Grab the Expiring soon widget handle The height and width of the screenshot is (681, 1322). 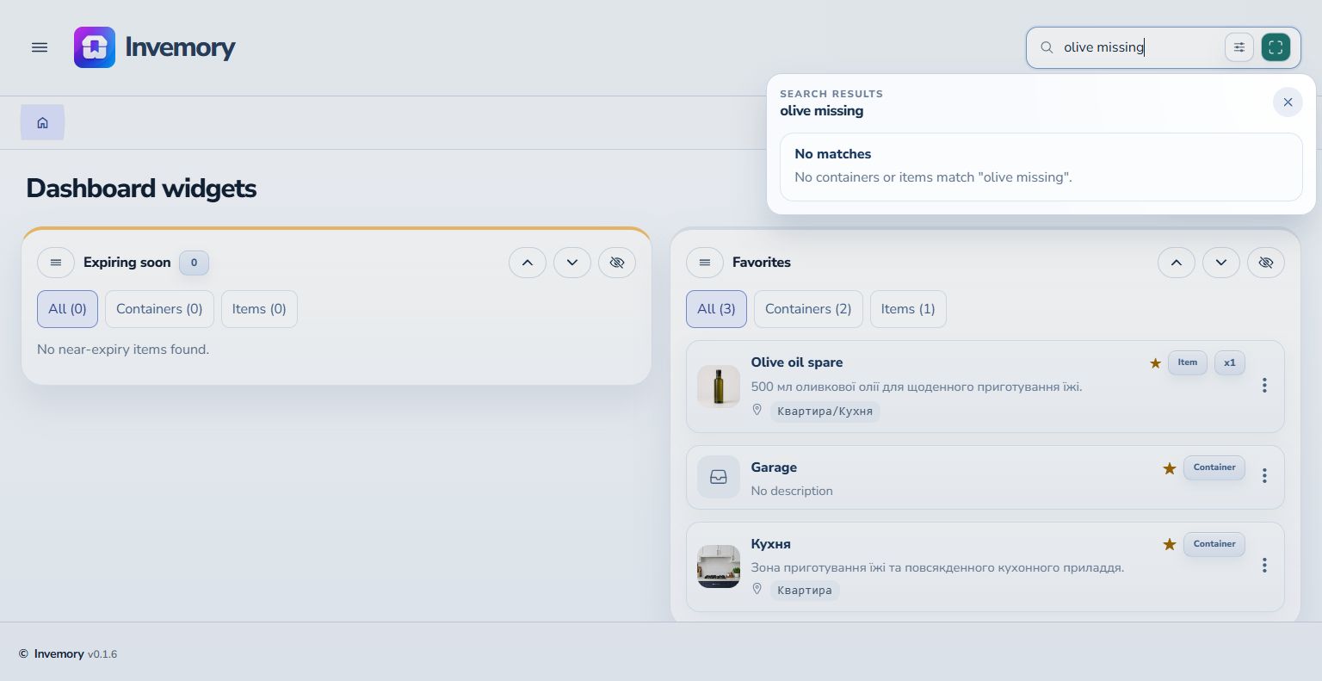56,263
